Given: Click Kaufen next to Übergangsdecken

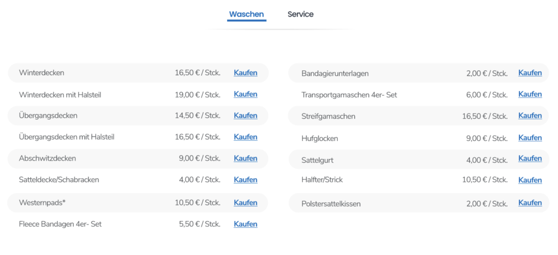Looking at the screenshot, I should pyautogui.click(x=245, y=116).
